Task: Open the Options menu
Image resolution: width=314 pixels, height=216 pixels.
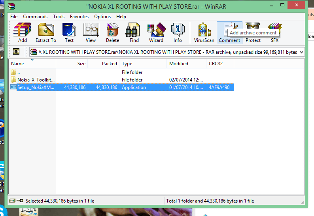Action: pos(102,17)
